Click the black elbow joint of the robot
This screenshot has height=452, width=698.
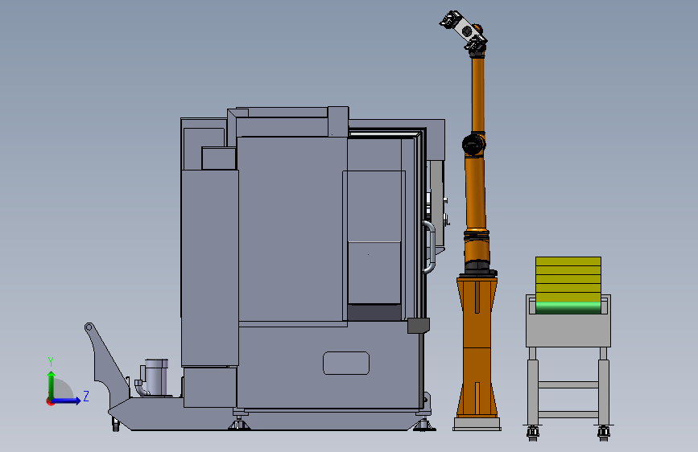click(x=473, y=144)
